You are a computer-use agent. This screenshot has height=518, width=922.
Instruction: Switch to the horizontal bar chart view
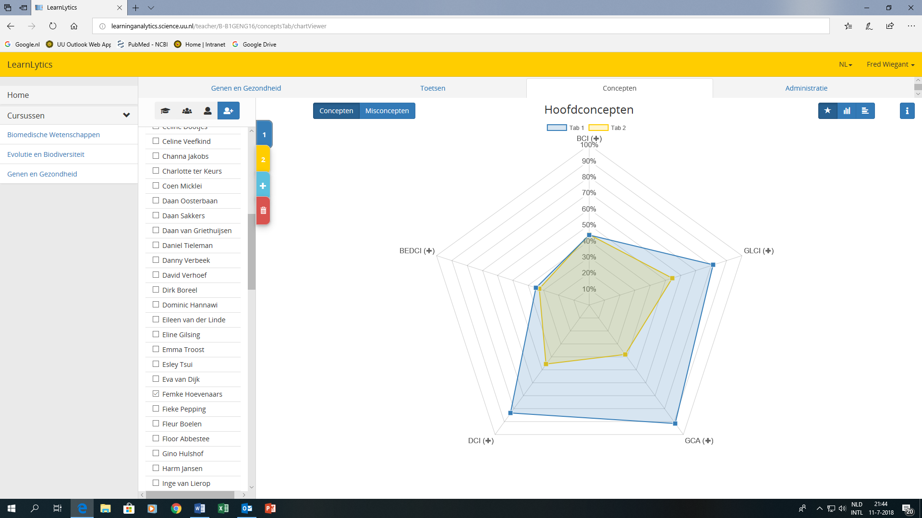pos(865,111)
